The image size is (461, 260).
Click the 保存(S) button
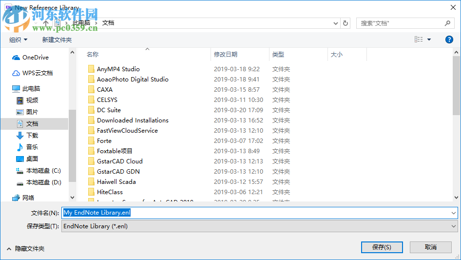[382, 247]
